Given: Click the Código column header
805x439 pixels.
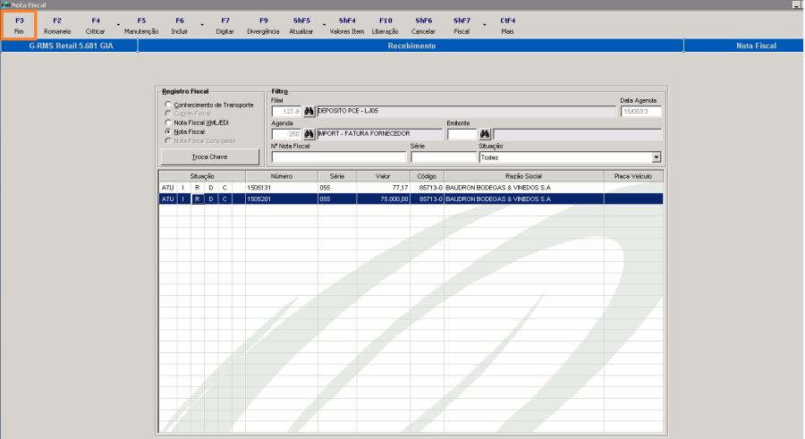Looking at the screenshot, I should (427, 176).
